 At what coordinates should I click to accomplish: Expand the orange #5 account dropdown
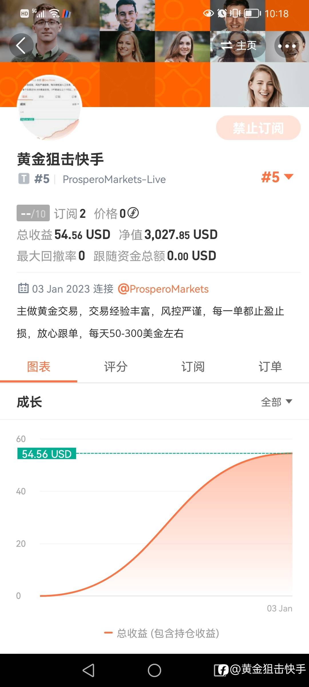pos(277,177)
